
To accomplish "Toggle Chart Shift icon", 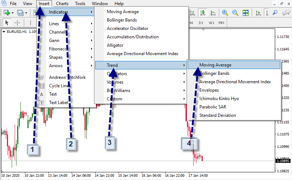I will (267, 13).
